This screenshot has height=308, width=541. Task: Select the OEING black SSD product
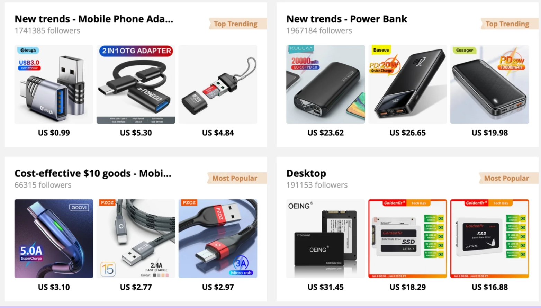[x=325, y=238]
